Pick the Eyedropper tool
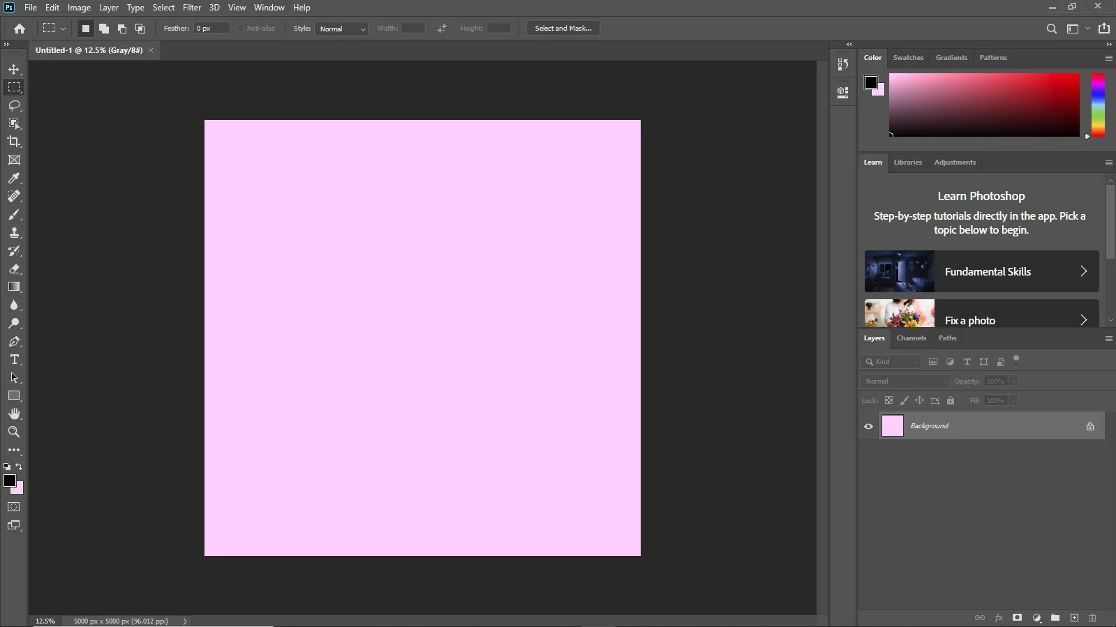1116x627 pixels. [x=14, y=178]
